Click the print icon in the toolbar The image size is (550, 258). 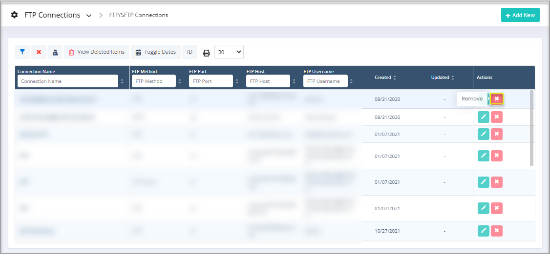206,53
